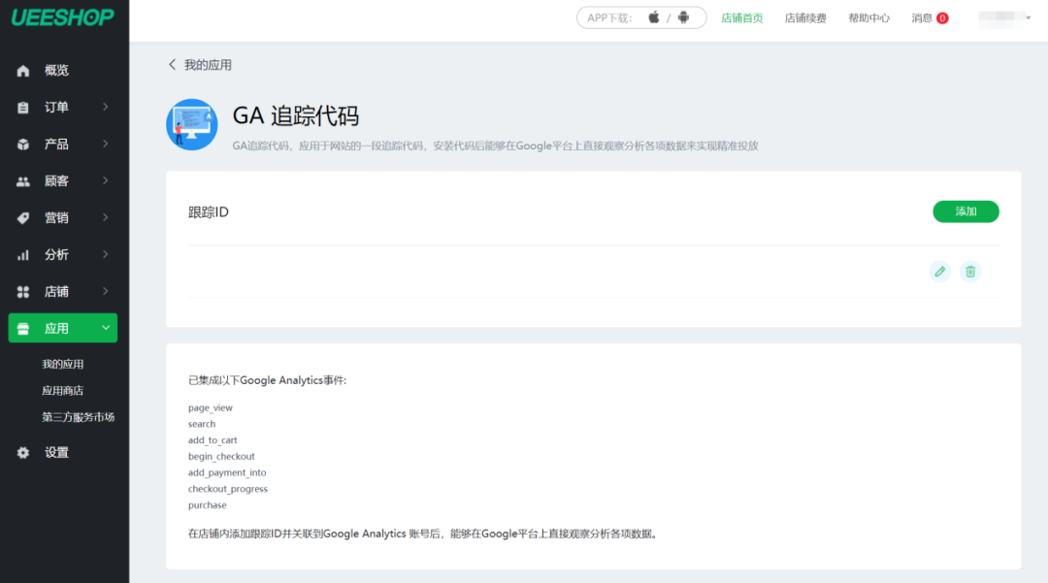This screenshot has width=1048, height=583.
Task: Expand the 顾客 submenu chevron
Action: [106, 180]
